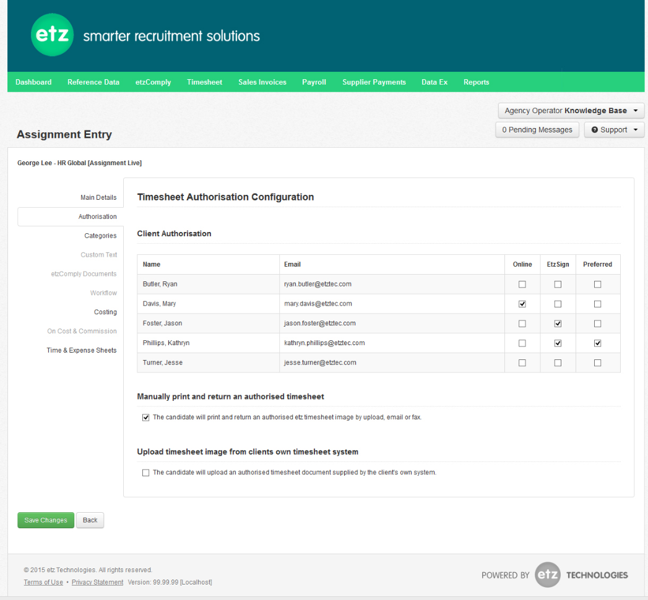648x600 pixels.
Task: Tick EtzSign checkbox for Davis, Mary
Action: tap(558, 304)
